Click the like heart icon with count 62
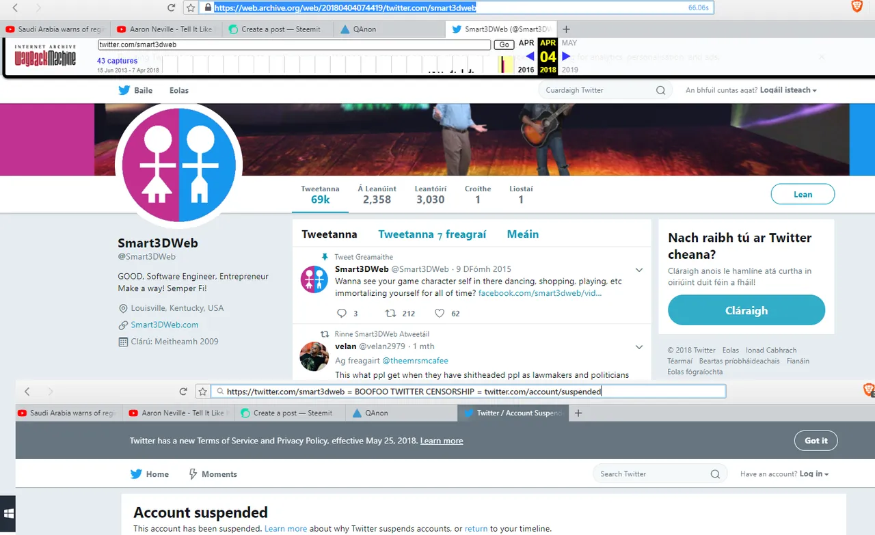Image resolution: width=875 pixels, height=535 pixels. tap(440, 314)
